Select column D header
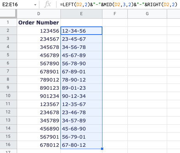The height and width of the screenshot is (153, 180). click(x=39, y=14)
